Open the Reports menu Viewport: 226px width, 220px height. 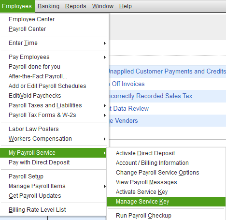[x=76, y=6]
